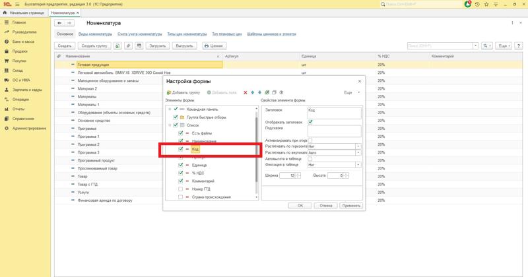Open the history clock icon
This screenshot has width=528, height=277.
477,5
